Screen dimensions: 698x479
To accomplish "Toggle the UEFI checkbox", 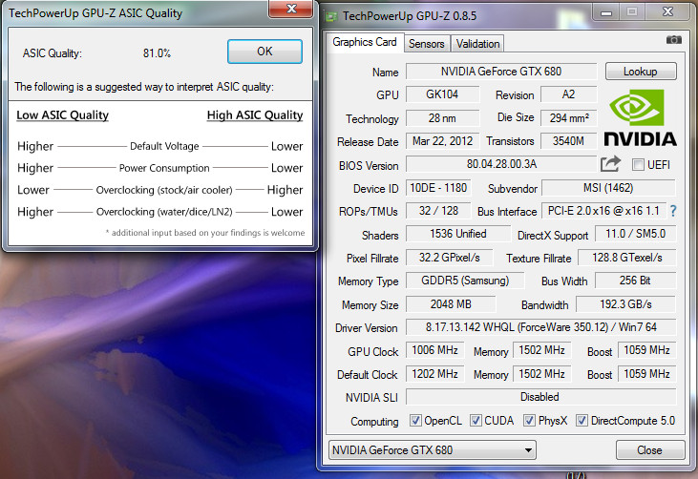I will [x=638, y=164].
